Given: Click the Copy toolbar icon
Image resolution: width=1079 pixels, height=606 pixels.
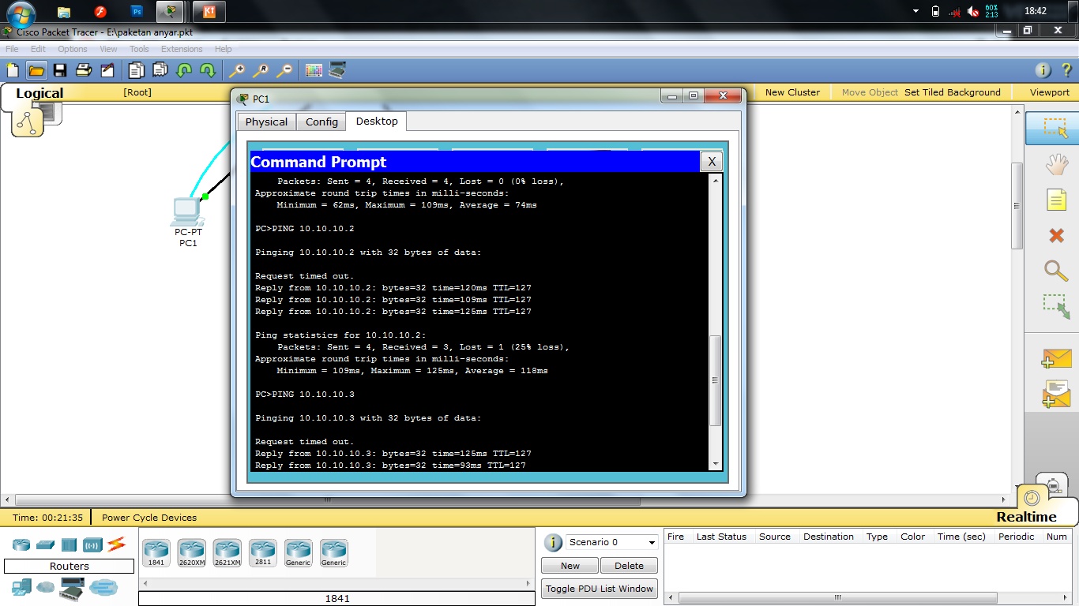Looking at the screenshot, I should pos(137,70).
